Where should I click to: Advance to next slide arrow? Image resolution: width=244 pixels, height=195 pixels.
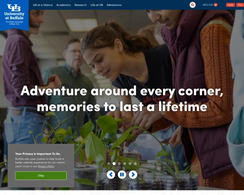pyautogui.click(x=133, y=174)
